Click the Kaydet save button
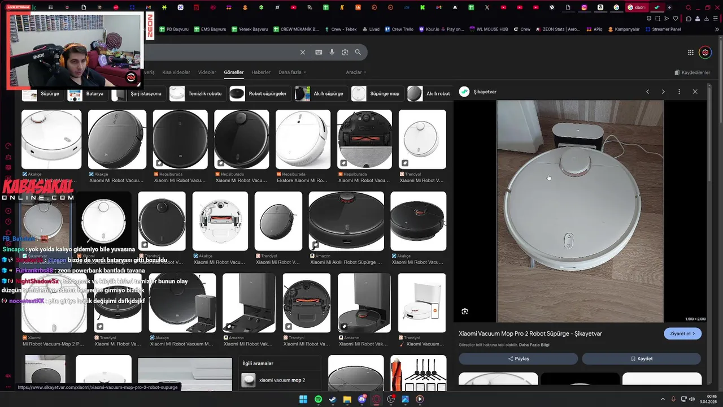The height and width of the screenshot is (407, 723). point(642,358)
